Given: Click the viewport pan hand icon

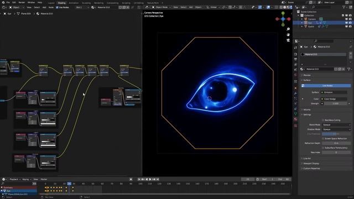Looking at the screenshot, I should point(288,34).
